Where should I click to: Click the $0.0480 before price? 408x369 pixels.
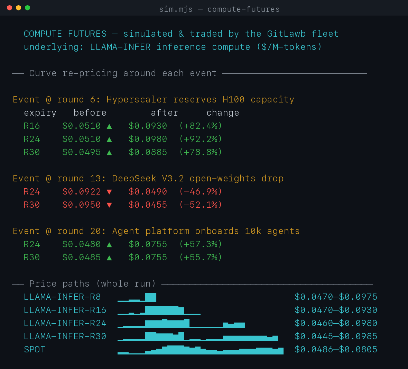(82, 244)
